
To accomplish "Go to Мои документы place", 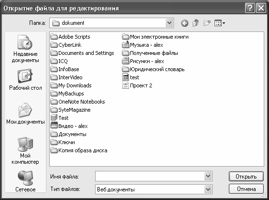I will (25, 114).
